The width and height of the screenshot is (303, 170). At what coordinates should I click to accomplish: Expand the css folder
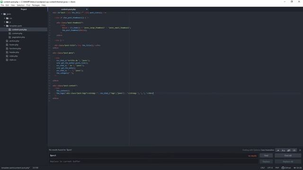[x=5, y=18]
